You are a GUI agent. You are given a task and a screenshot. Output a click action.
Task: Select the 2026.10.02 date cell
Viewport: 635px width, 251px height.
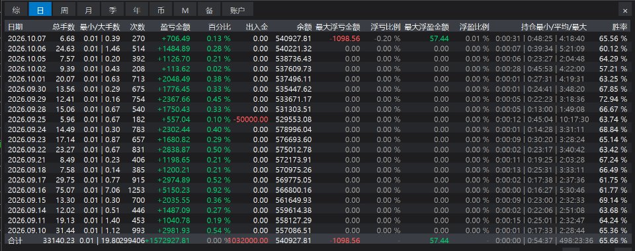click(26, 69)
